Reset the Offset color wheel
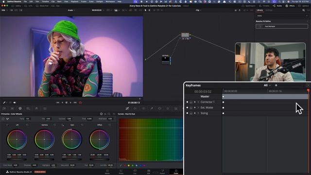This screenshot has width=311, height=175. 110,125
